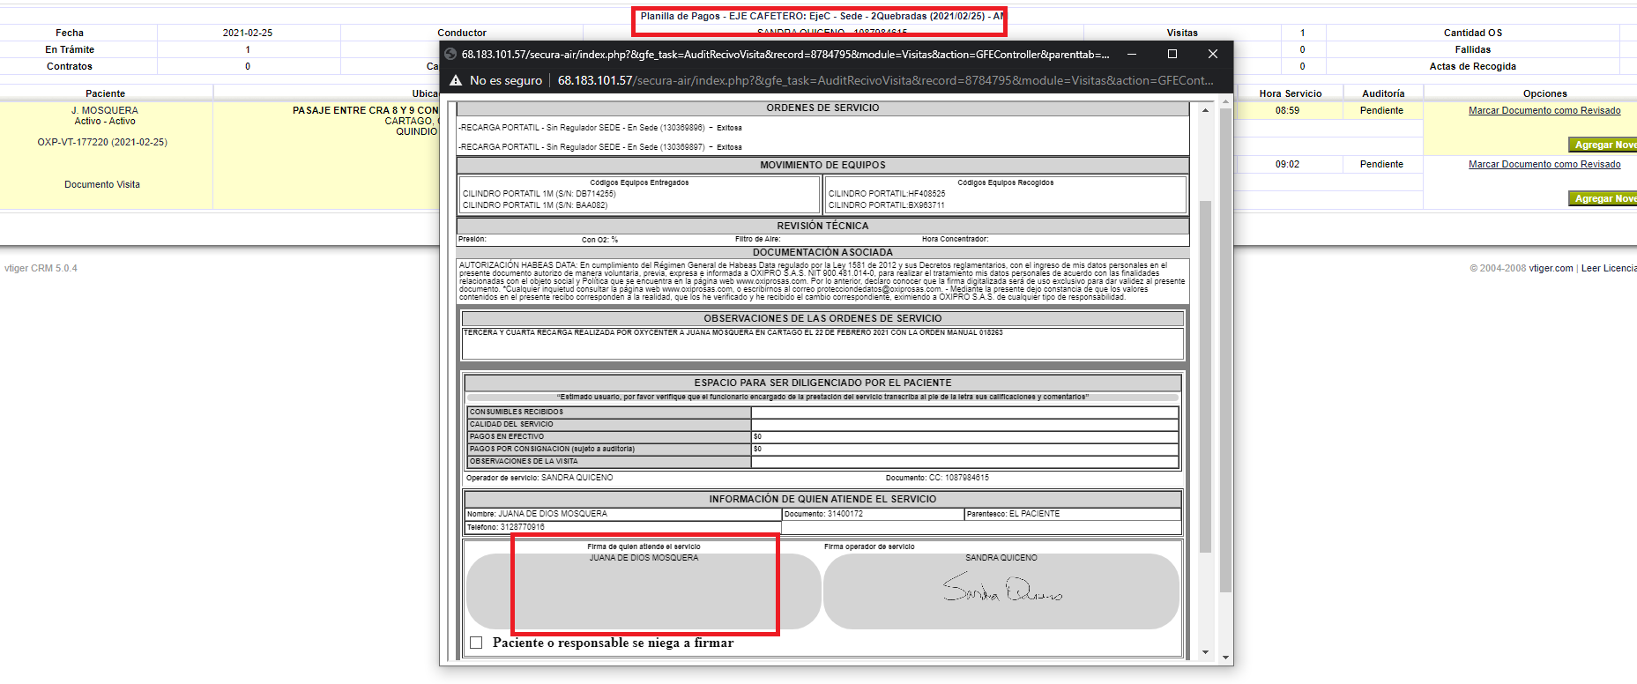Open the vtiger.com footer link
The width and height of the screenshot is (1637, 684).
pyautogui.click(x=1551, y=268)
